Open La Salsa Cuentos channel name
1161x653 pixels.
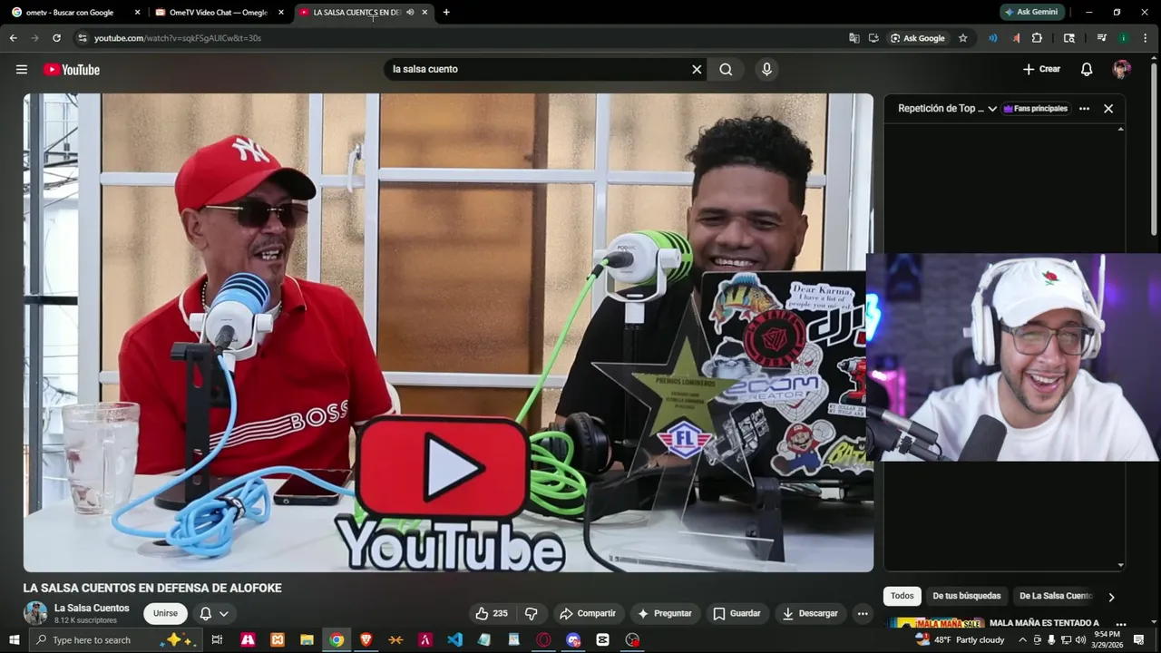(92, 608)
